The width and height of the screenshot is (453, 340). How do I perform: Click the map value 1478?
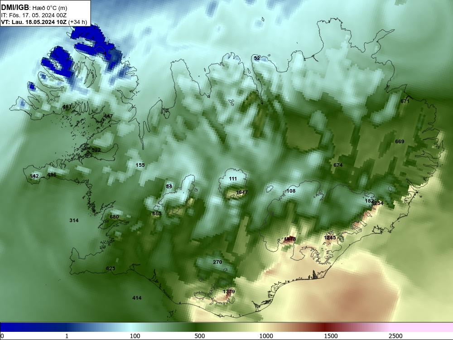(x=290, y=239)
